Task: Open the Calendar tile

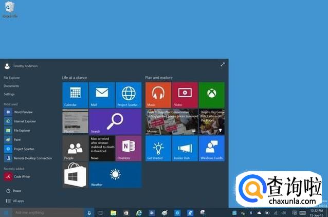Action: tap(75, 95)
